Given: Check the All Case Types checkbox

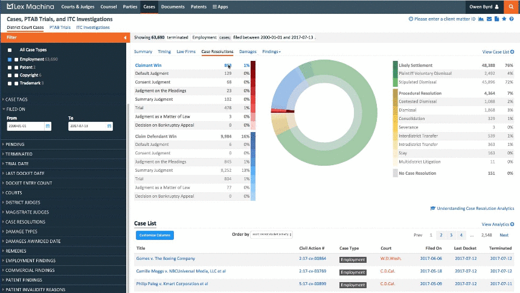Looking at the screenshot, I should (10, 50).
